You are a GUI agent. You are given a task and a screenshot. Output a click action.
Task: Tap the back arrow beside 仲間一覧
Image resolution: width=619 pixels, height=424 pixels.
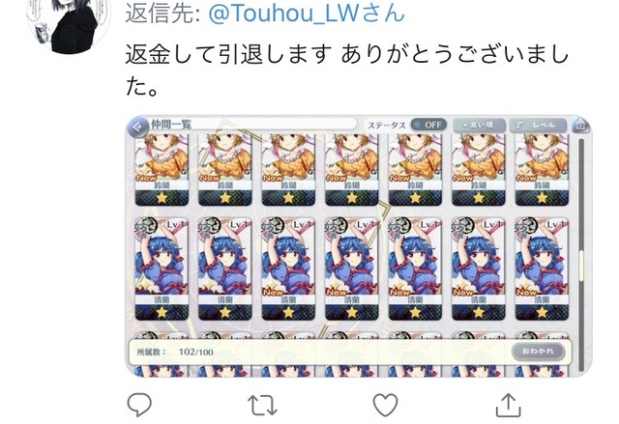coord(138,127)
